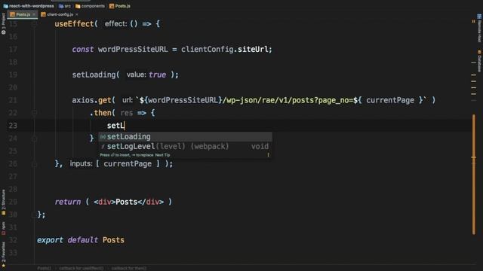Click currentPage inside template string line 21
This screenshot has width=483, height=271.
tap(390, 100)
